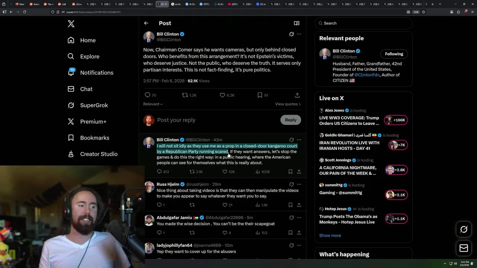Expand the Relevant sort dropdown
Screen dimensions: 477x268
point(153,104)
